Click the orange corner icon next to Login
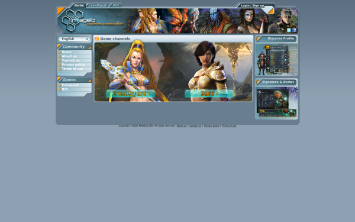Image resolution: width=355 pixels, height=222 pixels. click(x=270, y=11)
